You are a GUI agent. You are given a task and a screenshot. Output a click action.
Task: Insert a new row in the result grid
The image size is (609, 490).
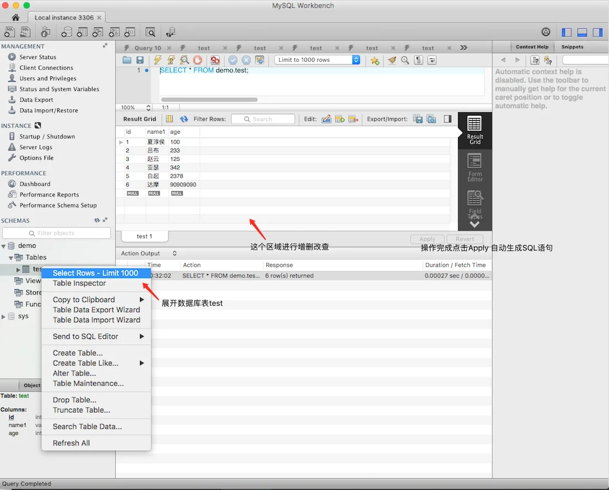click(340, 119)
